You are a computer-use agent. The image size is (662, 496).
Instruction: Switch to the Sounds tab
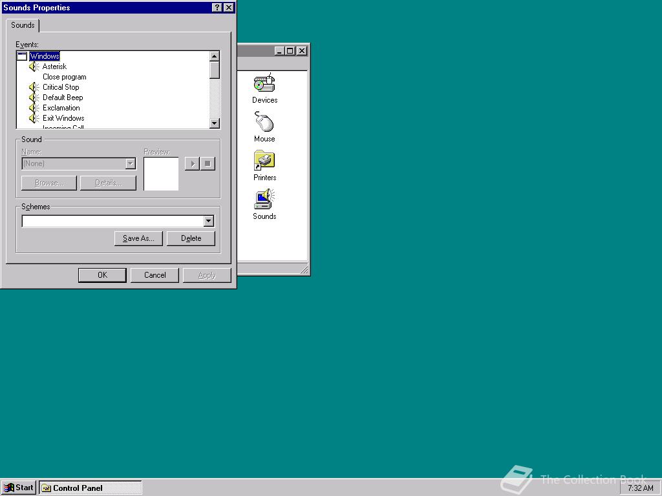pos(23,25)
